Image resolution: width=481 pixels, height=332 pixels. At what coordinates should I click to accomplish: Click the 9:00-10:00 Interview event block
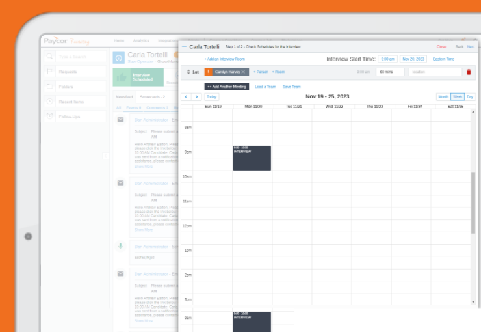click(x=252, y=158)
